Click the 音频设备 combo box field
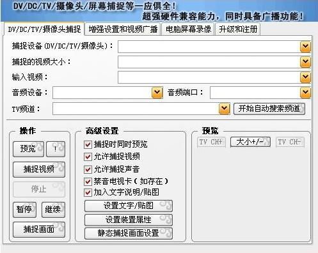318x253 pixels. pyautogui.click(x=107, y=93)
